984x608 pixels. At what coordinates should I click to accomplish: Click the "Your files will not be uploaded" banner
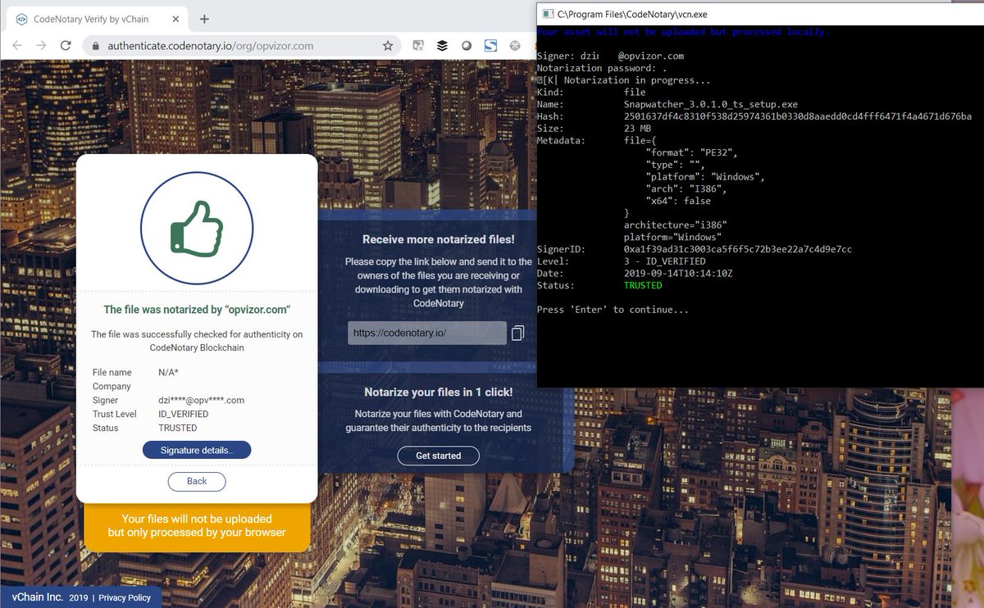pos(197,526)
